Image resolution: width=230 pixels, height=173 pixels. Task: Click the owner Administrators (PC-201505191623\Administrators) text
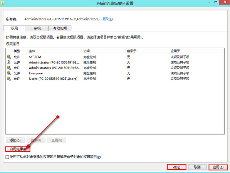[62, 19]
